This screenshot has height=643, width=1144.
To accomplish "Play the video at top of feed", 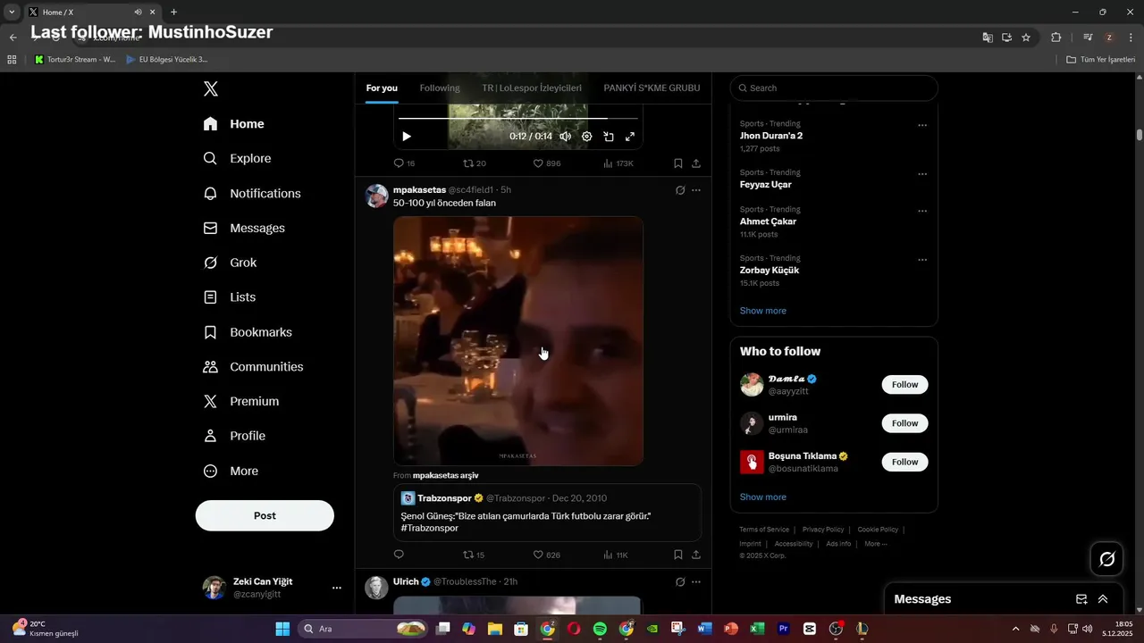I will [407, 137].
